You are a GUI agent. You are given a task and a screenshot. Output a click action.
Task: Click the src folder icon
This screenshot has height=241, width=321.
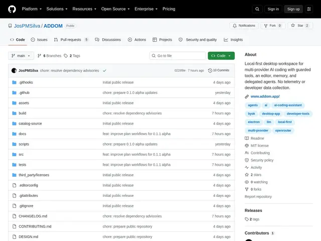point(14,154)
